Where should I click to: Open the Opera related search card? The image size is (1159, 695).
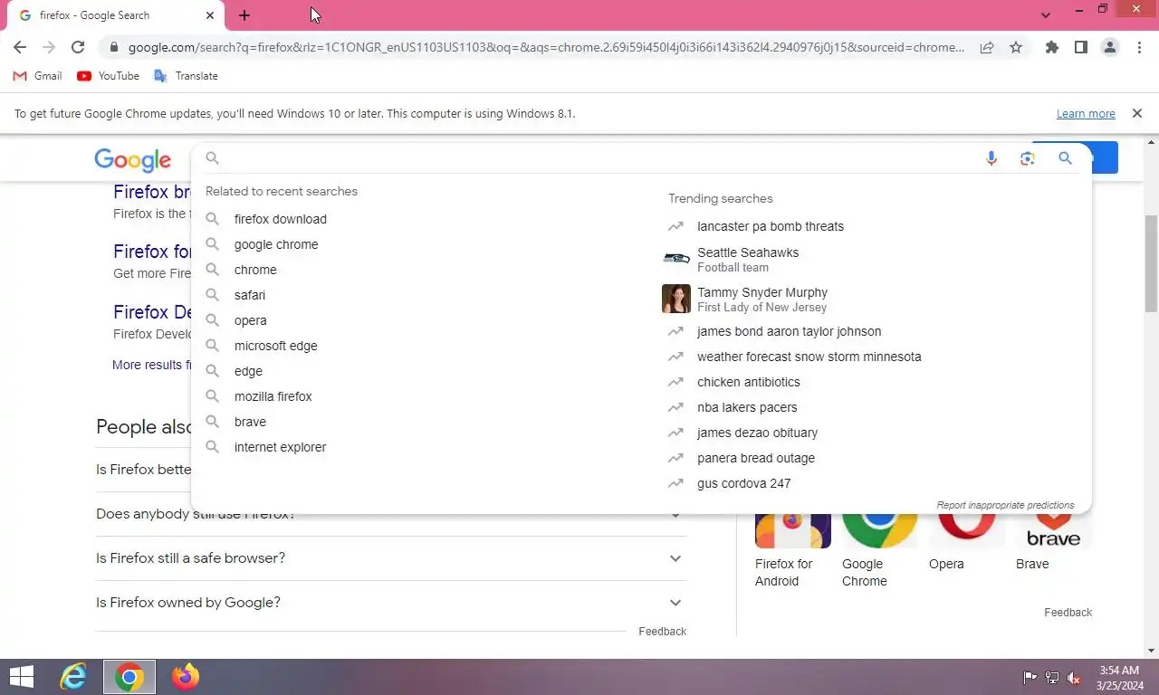(966, 545)
